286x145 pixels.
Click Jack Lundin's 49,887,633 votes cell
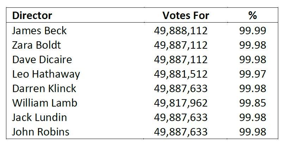(181, 117)
